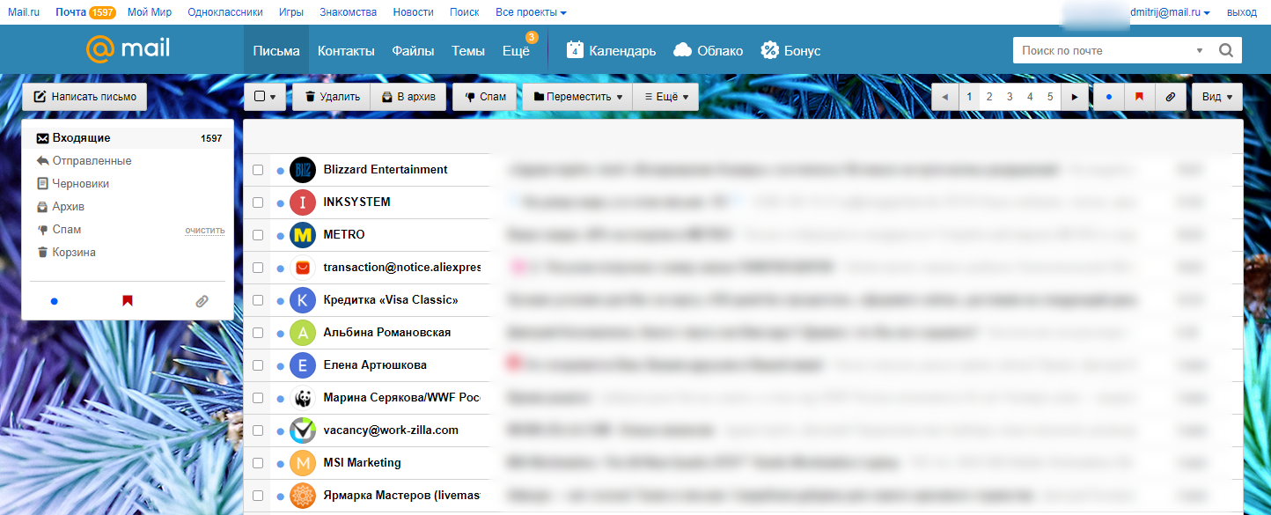This screenshot has width=1271, height=515.
Task: Click Ярмарка Мастеров sender avatar
Action: (302, 496)
